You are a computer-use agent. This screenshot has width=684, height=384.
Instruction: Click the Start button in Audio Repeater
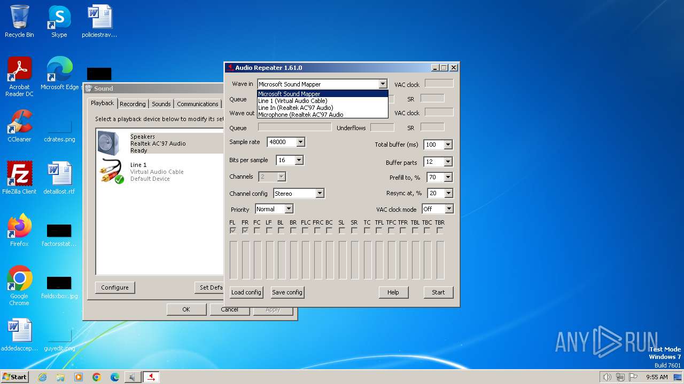pyautogui.click(x=438, y=292)
